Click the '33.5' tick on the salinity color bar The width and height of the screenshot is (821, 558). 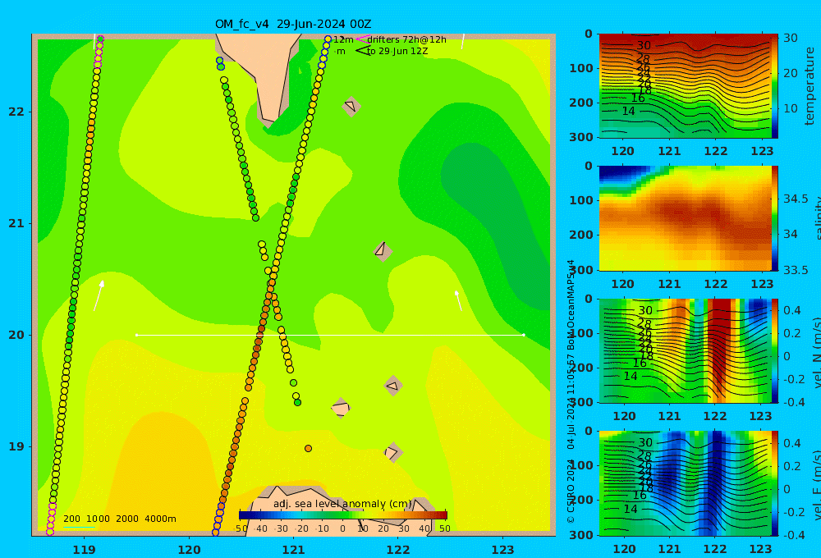(796, 270)
